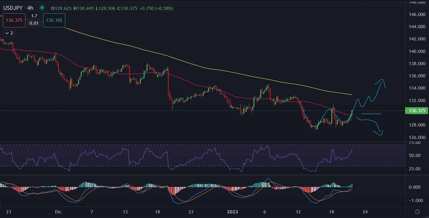Open the 4h interval selector
This screenshot has height=218, width=429.
pos(30,8)
